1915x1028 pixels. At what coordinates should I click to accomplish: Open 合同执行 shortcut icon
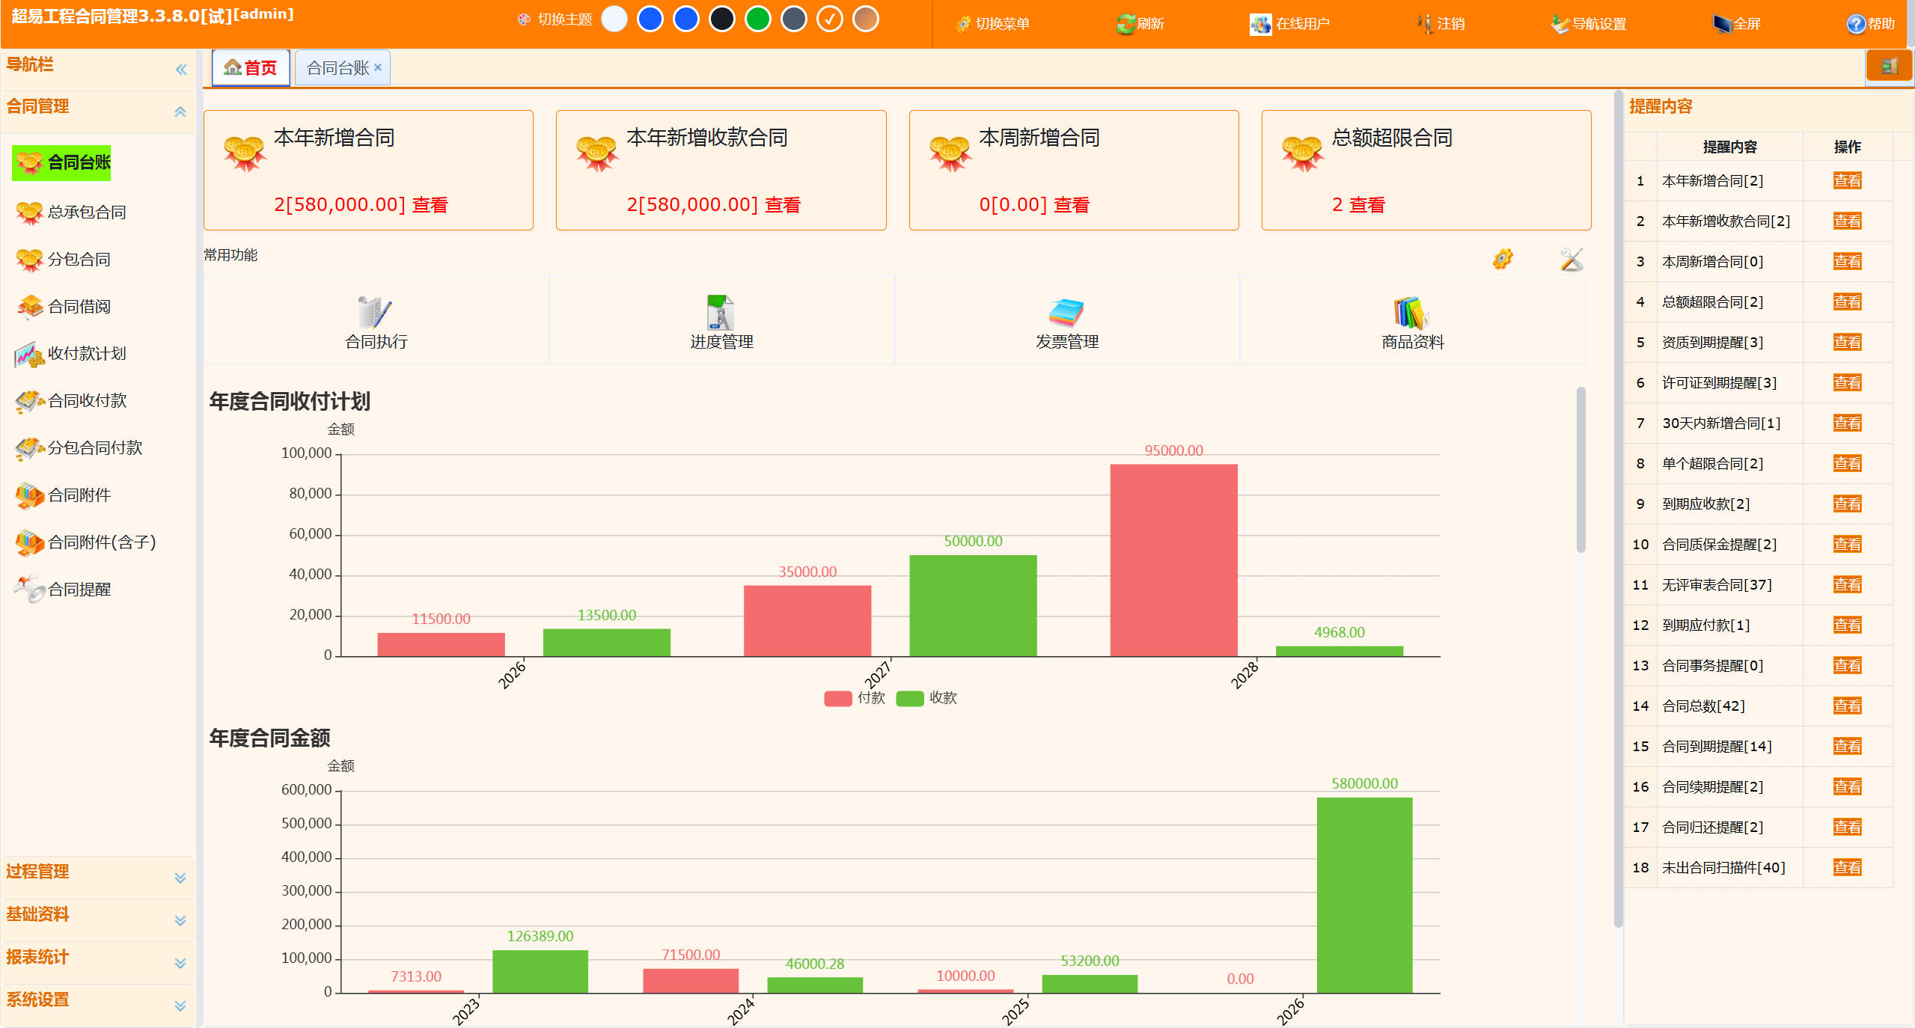(375, 313)
